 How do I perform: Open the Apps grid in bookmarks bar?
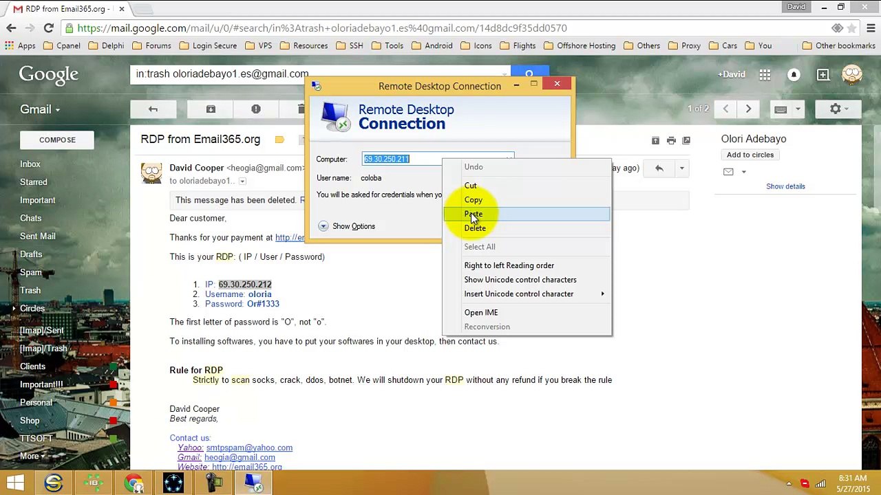coord(20,45)
